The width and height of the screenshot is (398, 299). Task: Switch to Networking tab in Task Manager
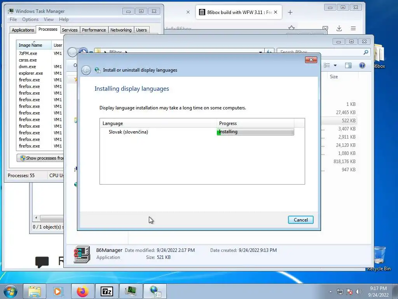coord(121,30)
